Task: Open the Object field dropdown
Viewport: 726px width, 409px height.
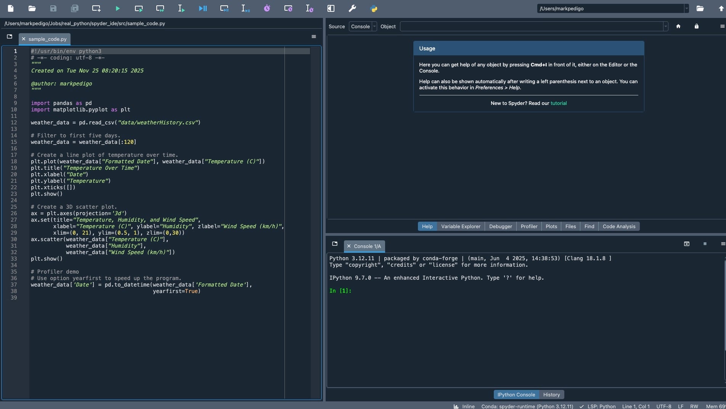Action: click(665, 26)
